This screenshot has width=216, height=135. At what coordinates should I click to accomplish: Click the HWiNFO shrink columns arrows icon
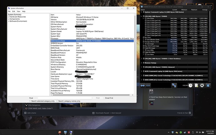coord(148,86)
